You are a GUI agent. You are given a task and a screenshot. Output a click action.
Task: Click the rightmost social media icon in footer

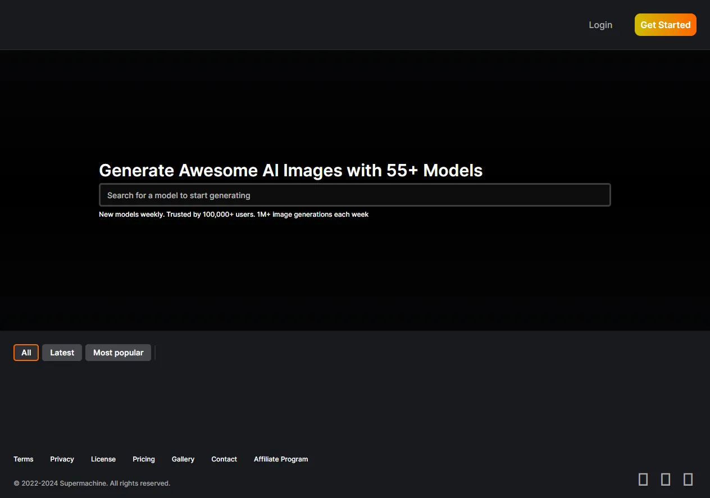688,479
